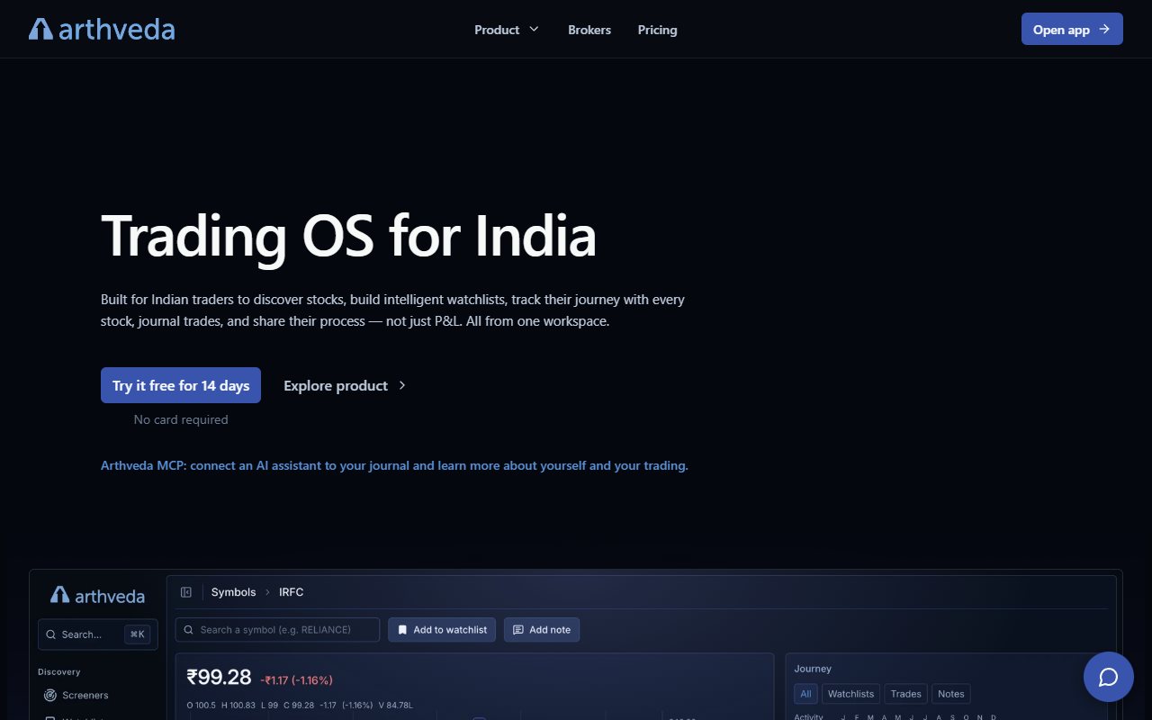Click the ₹99.28 price value
1152x720 pixels.
click(219, 677)
